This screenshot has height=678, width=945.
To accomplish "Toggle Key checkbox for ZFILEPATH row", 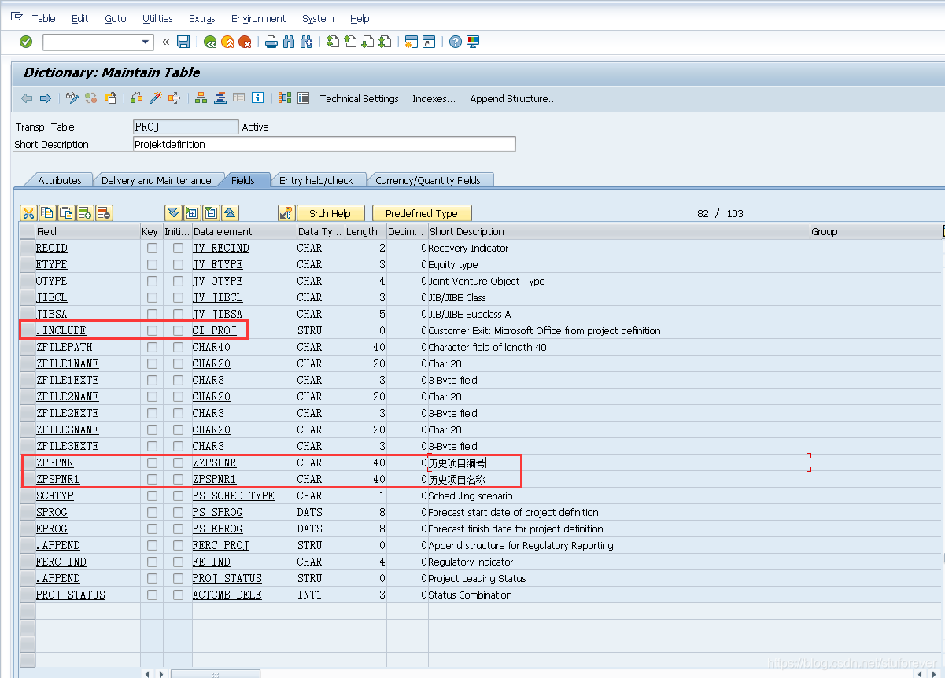I will click(152, 347).
